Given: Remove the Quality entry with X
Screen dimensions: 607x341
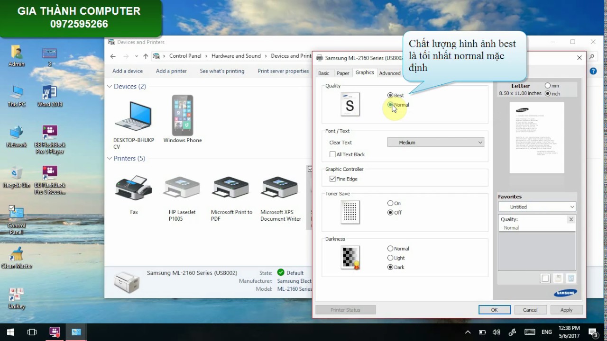Looking at the screenshot, I should (x=571, y=219).
